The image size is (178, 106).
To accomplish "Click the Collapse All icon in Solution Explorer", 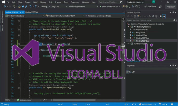I will click(x=153, y=16).
